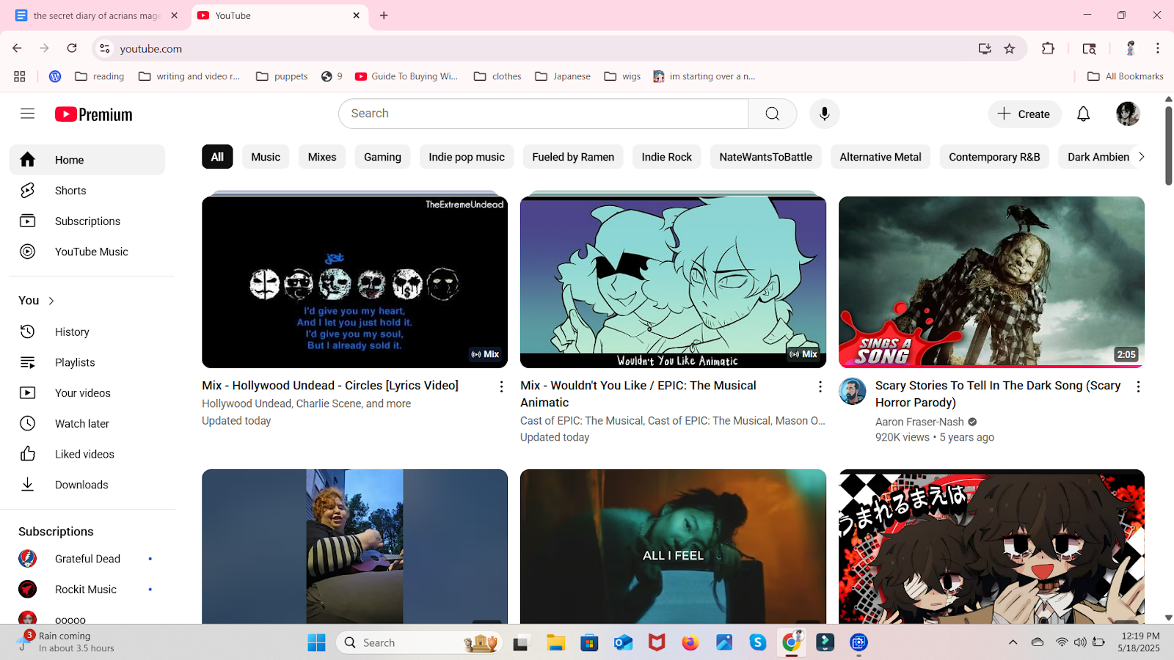Open the Grateful Dead subscription

tap(87, 559)
